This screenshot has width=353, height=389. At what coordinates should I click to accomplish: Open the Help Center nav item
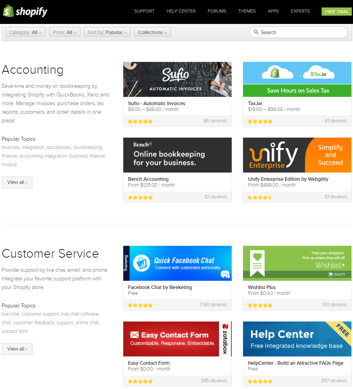181,11
